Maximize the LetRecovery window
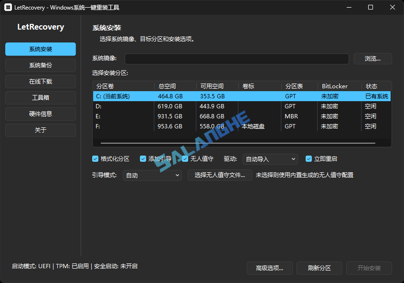This screenshot has width=404, height=283. coord(371,7)
